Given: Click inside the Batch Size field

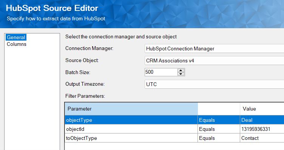Looking at the screenshot, I should coord(161,72).
